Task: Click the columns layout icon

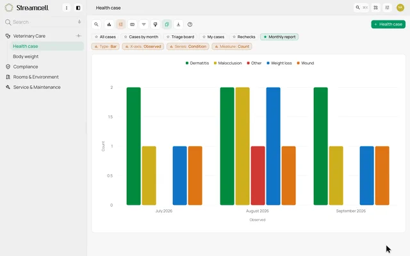Action: (133, 24)
